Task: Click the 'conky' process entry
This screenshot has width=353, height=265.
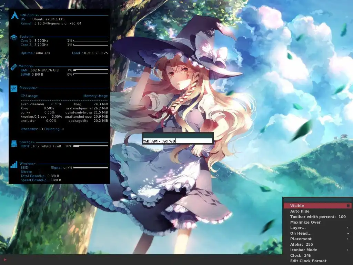Action: [x=25, y=112]
